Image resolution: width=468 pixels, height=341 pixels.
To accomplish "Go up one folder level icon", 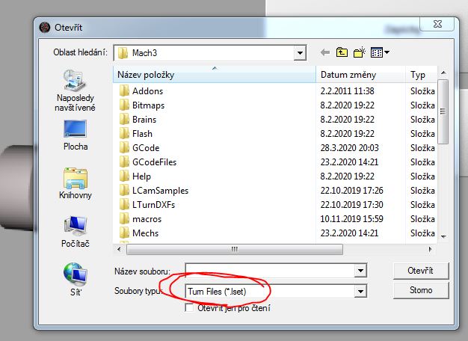I will pos(342,52).
